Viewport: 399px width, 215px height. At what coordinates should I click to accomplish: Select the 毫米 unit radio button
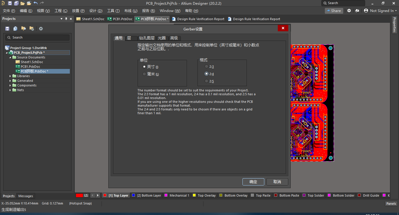(x=144, y=74)
